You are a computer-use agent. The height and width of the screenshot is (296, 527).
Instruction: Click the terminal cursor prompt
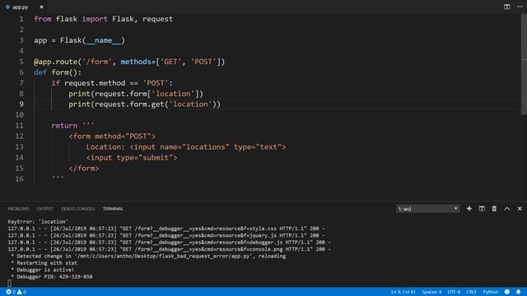(9, 283)
